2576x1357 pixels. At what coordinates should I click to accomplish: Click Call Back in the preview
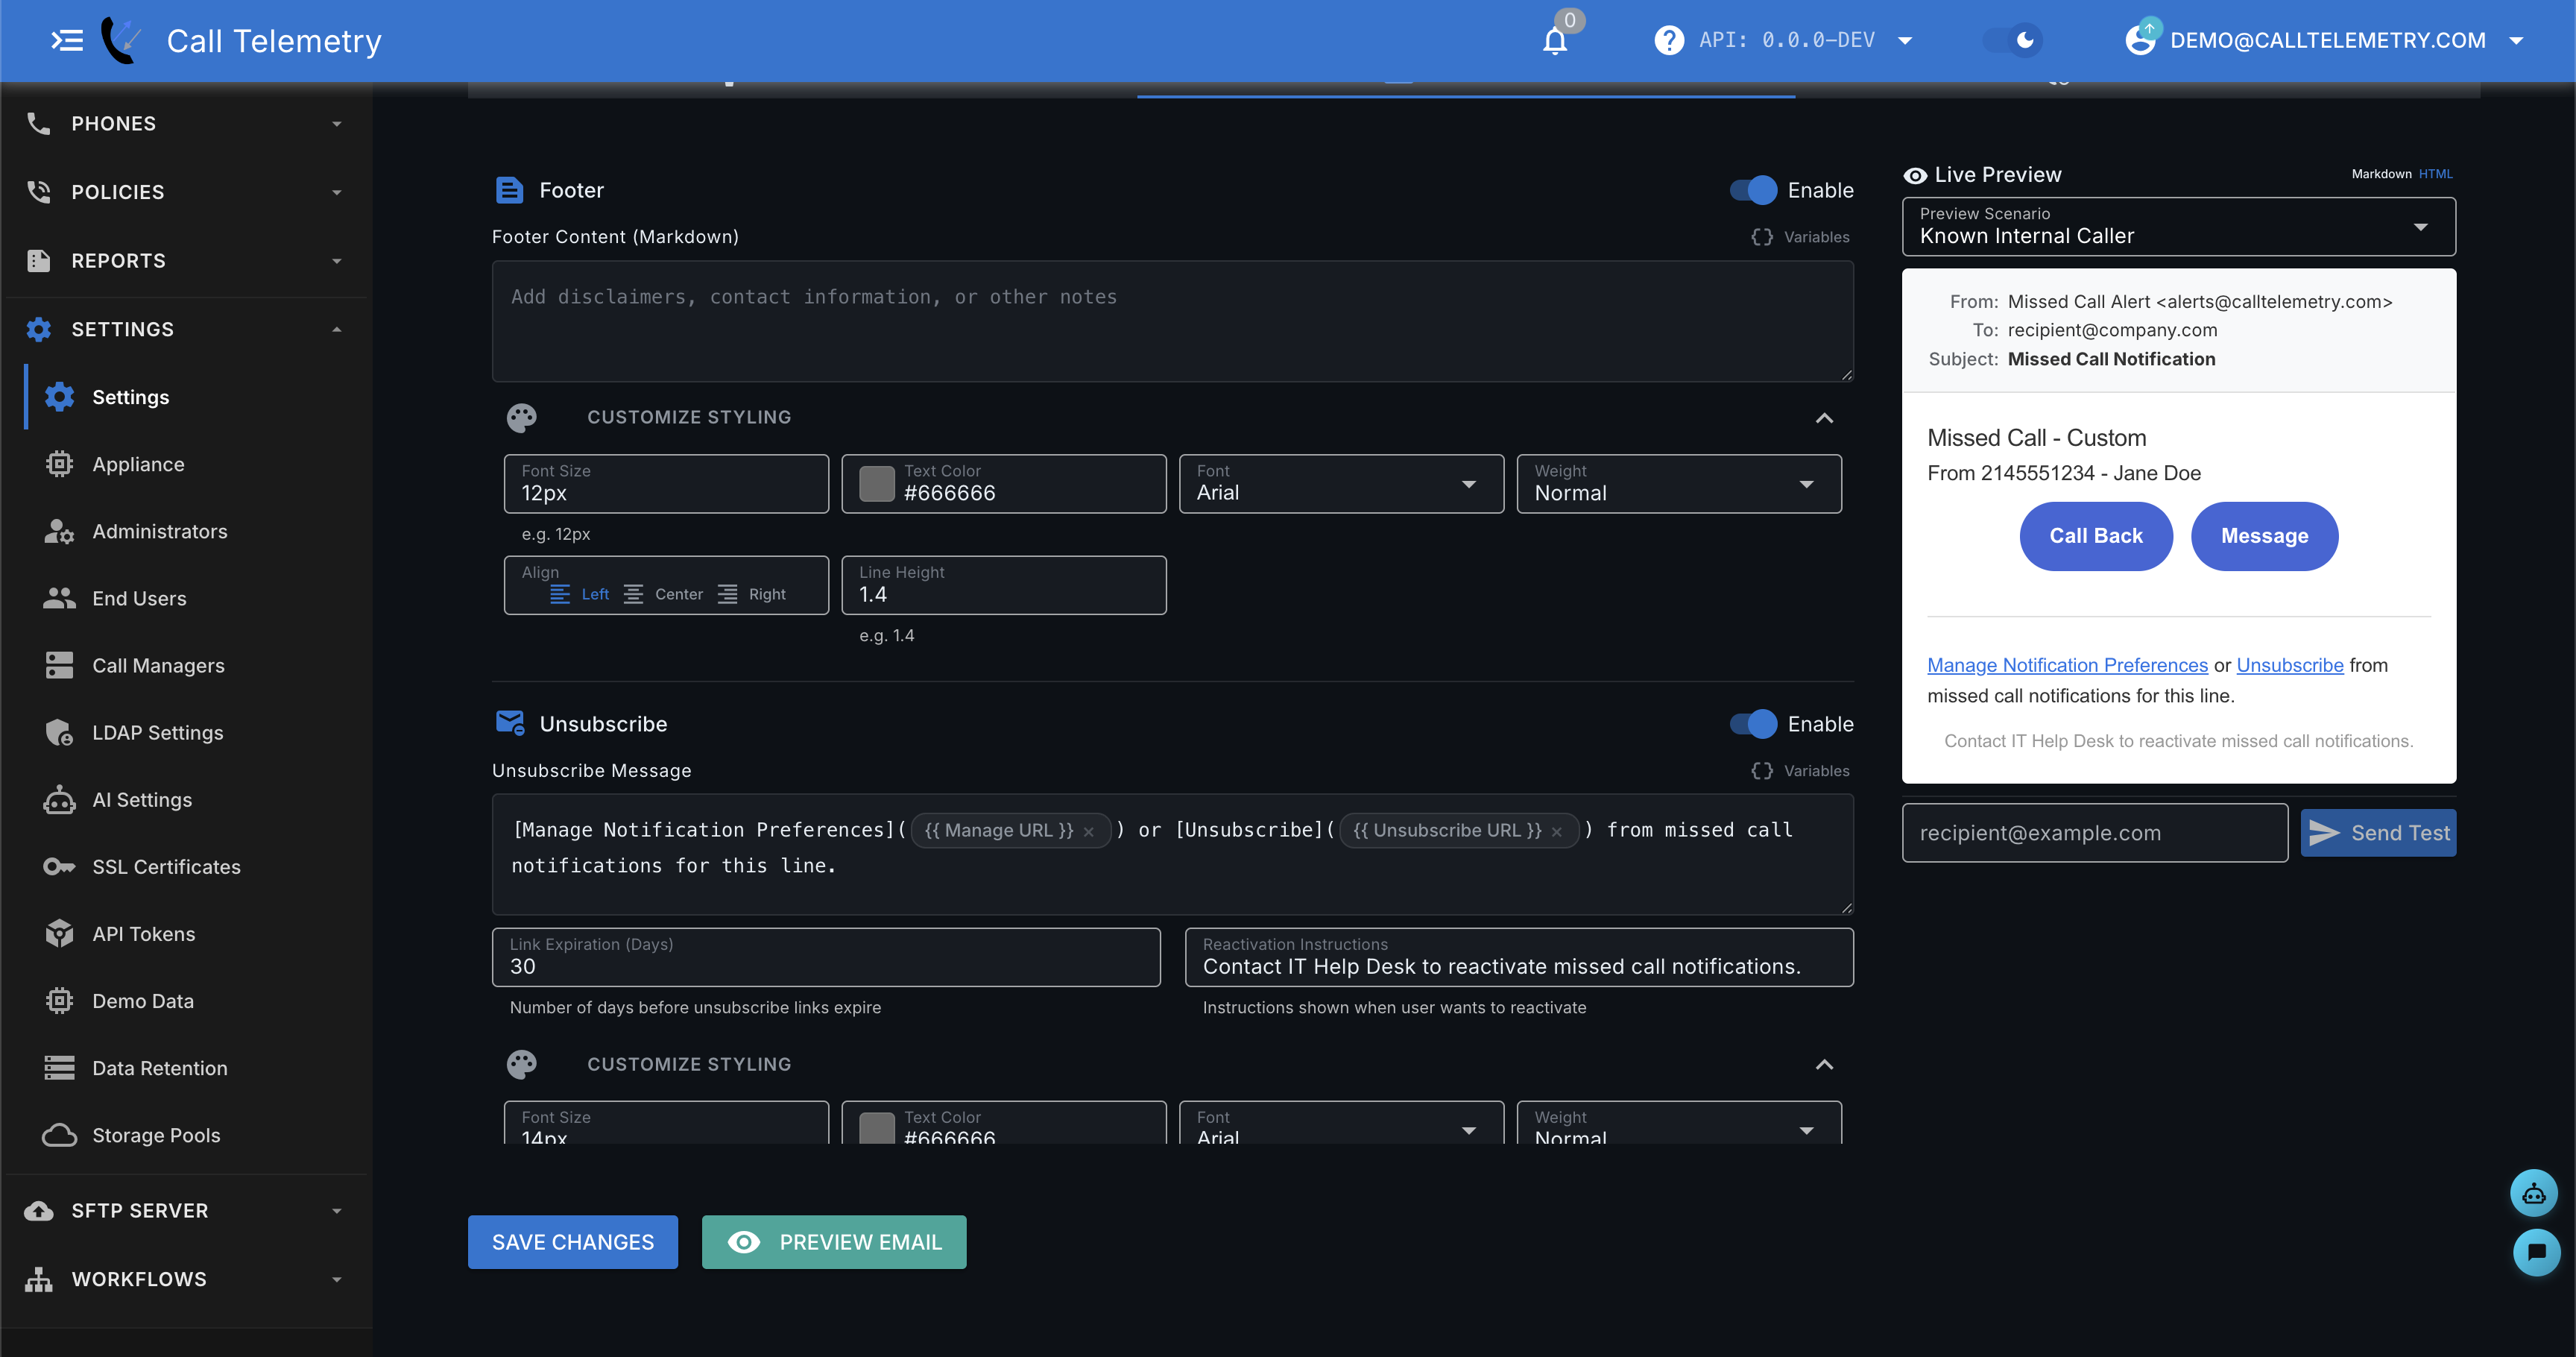2095,536
